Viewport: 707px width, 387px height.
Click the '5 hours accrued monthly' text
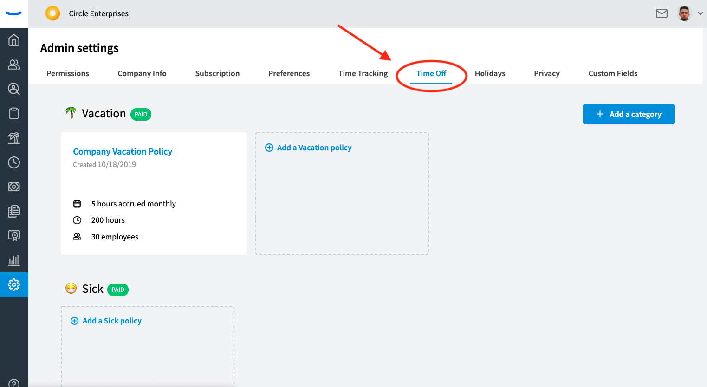coord(134,204)
